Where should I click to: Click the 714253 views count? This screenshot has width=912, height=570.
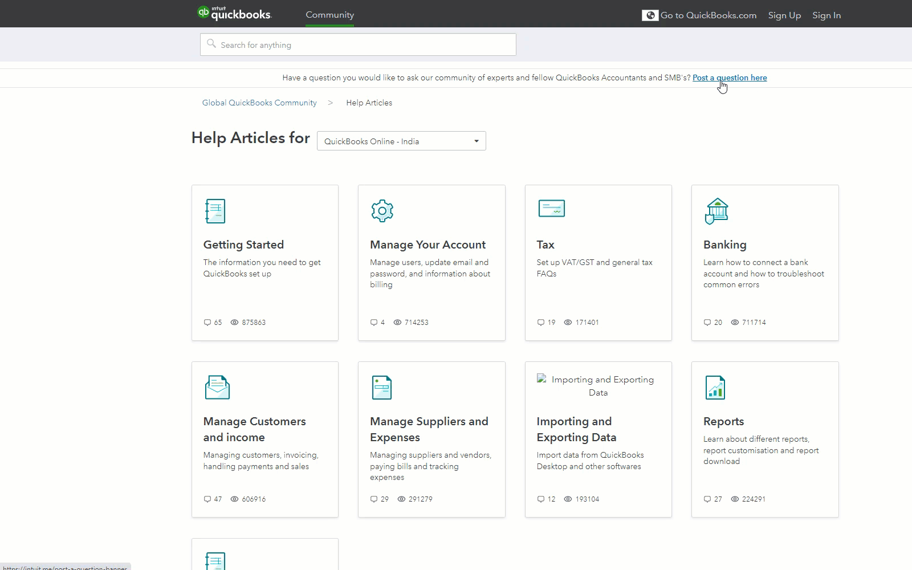[x=417, y=323]
